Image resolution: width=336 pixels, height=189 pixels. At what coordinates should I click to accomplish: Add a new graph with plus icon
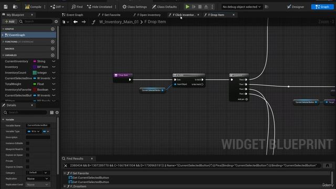click(52, 29)
